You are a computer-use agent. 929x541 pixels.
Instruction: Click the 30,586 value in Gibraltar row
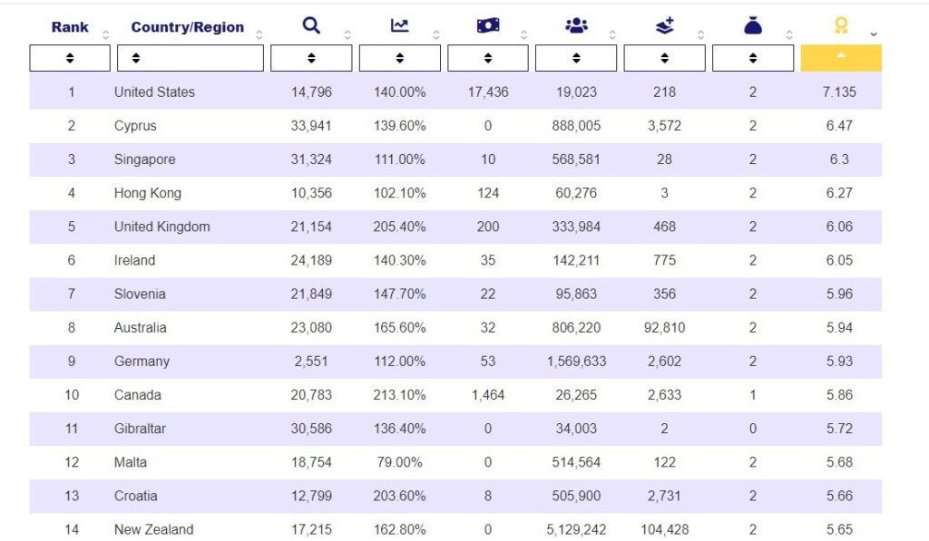[x=311, y=429]
